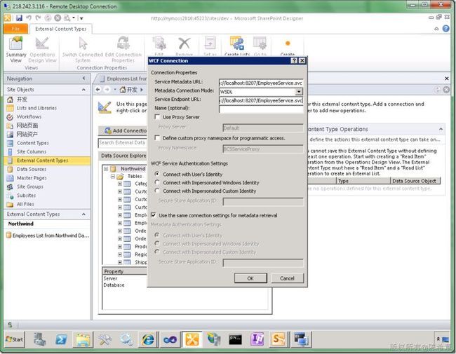This screenshot has width=456, height=354.
Task: Enable Use Proxy Server checkbox
Action: (157, 117)
